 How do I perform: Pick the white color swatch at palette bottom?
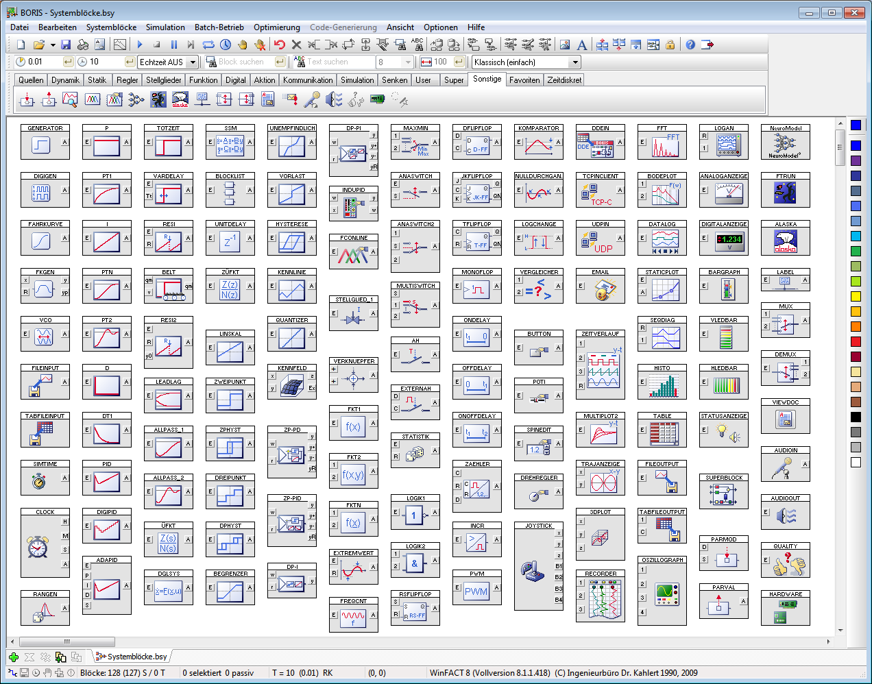pos(856,463)
